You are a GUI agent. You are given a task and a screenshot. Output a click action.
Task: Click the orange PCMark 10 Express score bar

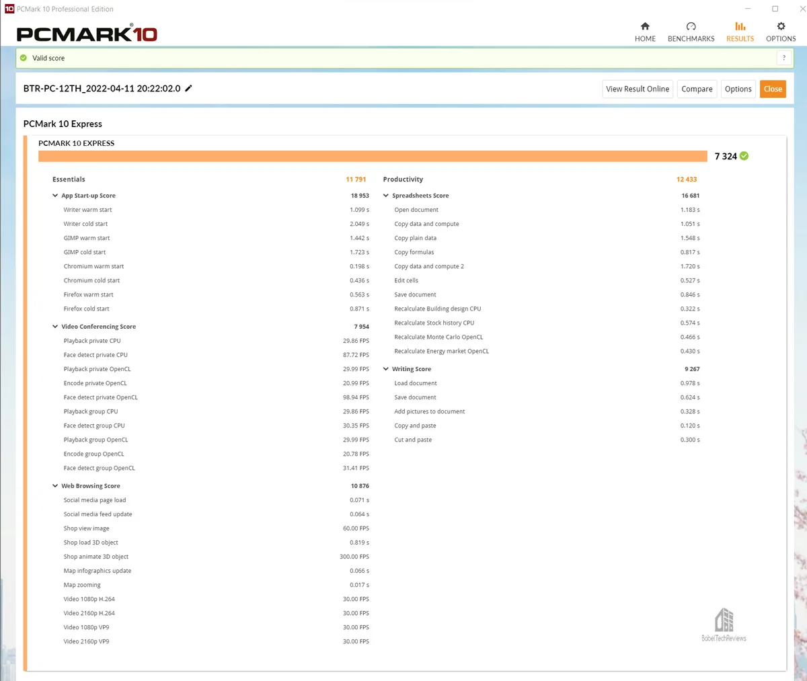[373, 156]
